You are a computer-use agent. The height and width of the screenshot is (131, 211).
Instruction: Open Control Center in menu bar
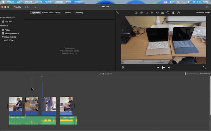[189, 2]
